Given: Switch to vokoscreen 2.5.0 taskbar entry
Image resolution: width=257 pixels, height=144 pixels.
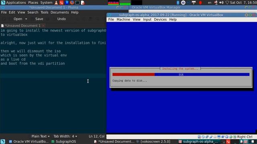Looking at the screenshot, I should pos(153,142).
